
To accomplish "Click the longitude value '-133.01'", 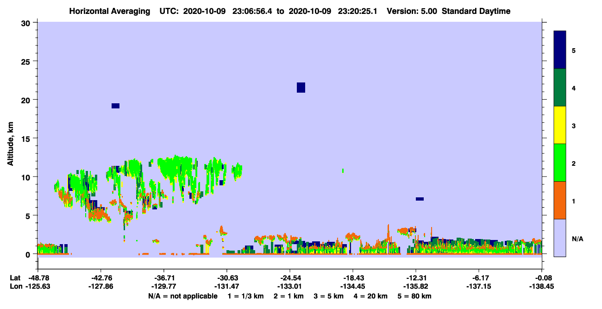I will tap(290, 287).
